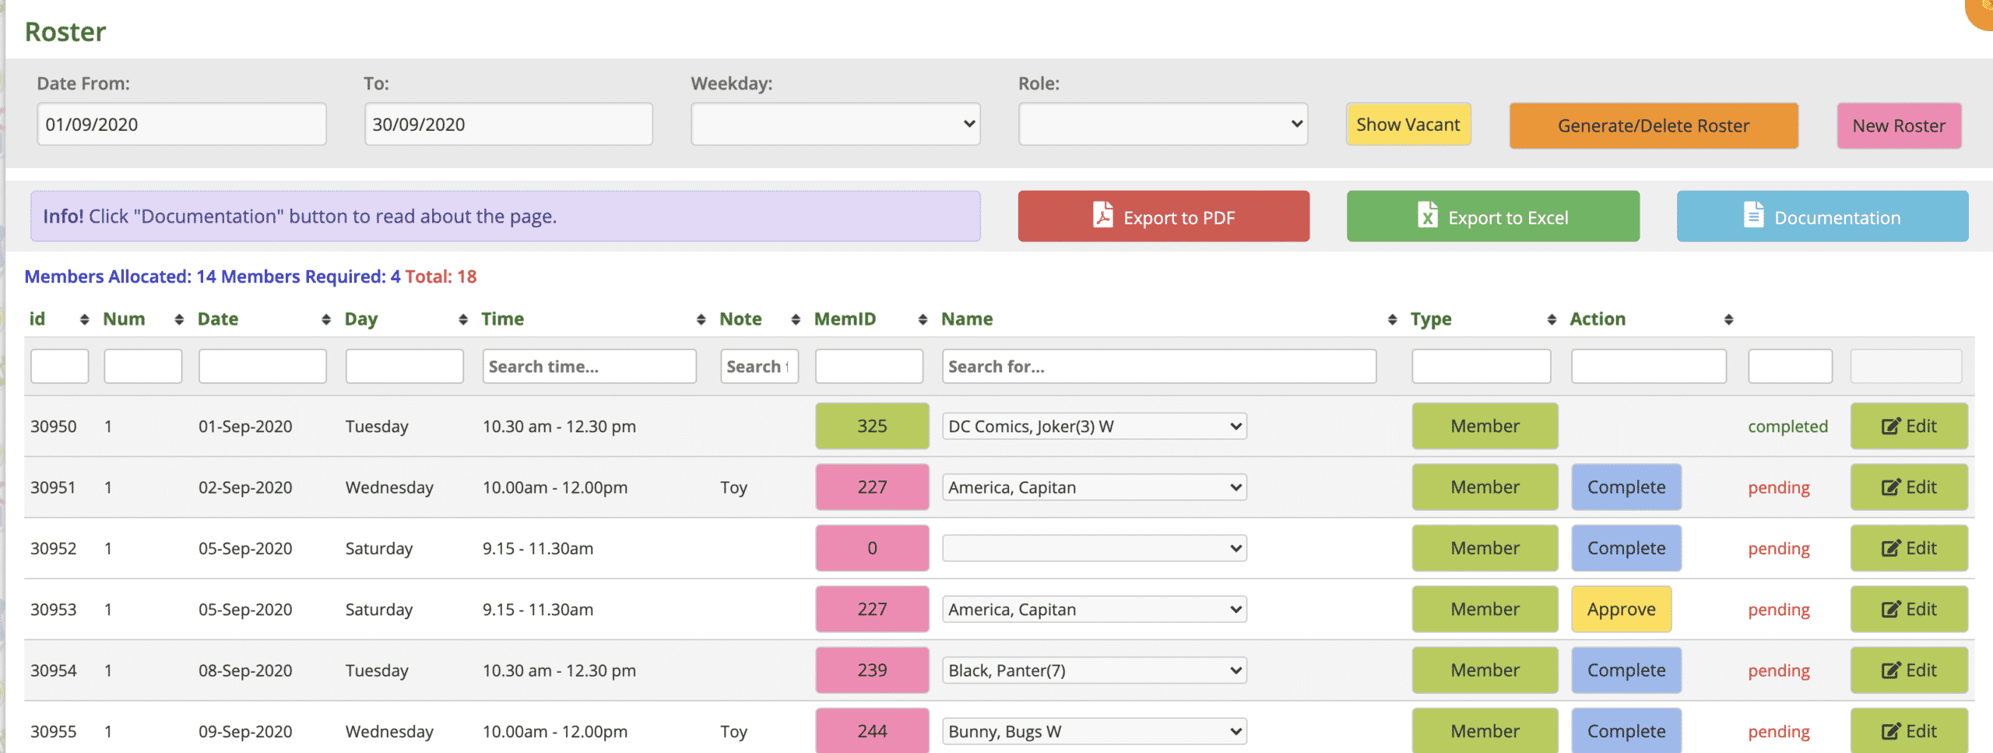Click the Excel icon on Export to Excel

click(x=1428, y=216)
